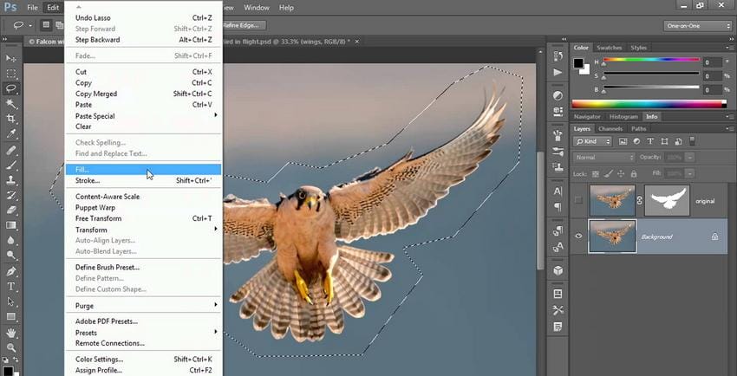Viewport: 737px width, 376px height.
Task: Choose the Eyedropper tool
Action: [11, 135]
